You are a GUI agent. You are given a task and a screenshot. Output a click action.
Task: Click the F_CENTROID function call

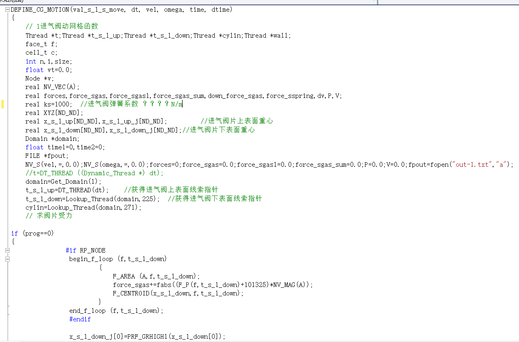(x=131, y=293)
